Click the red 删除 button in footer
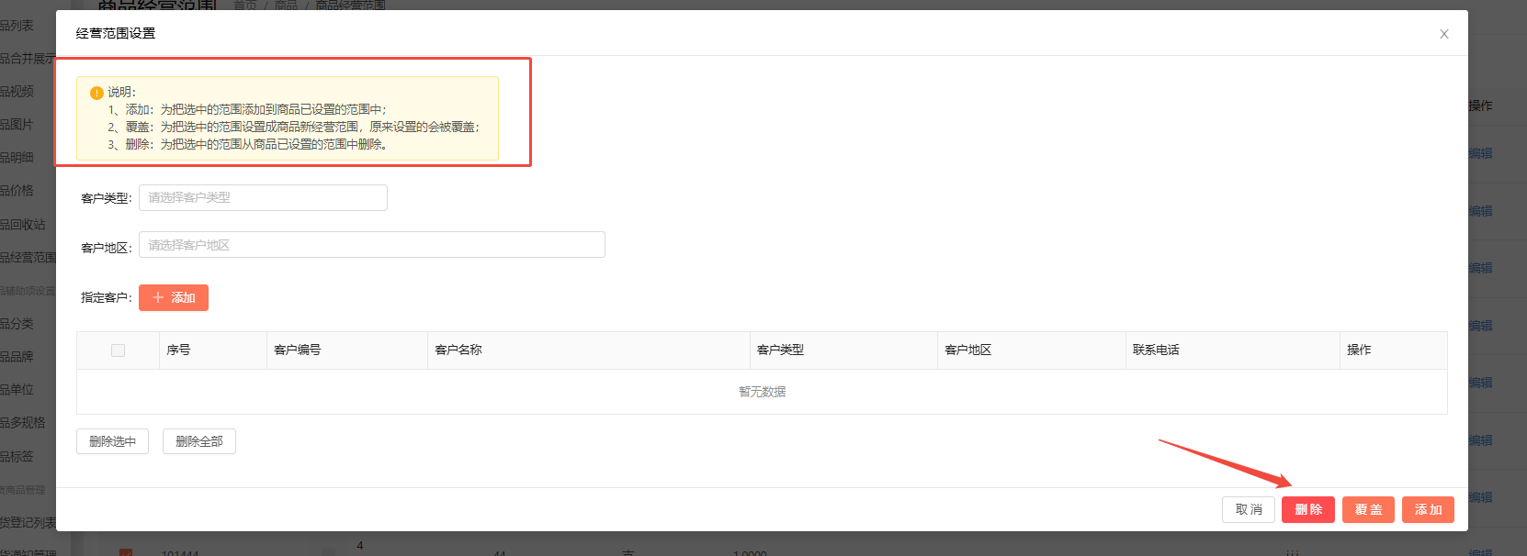1527x556 pixels. 1308,509
